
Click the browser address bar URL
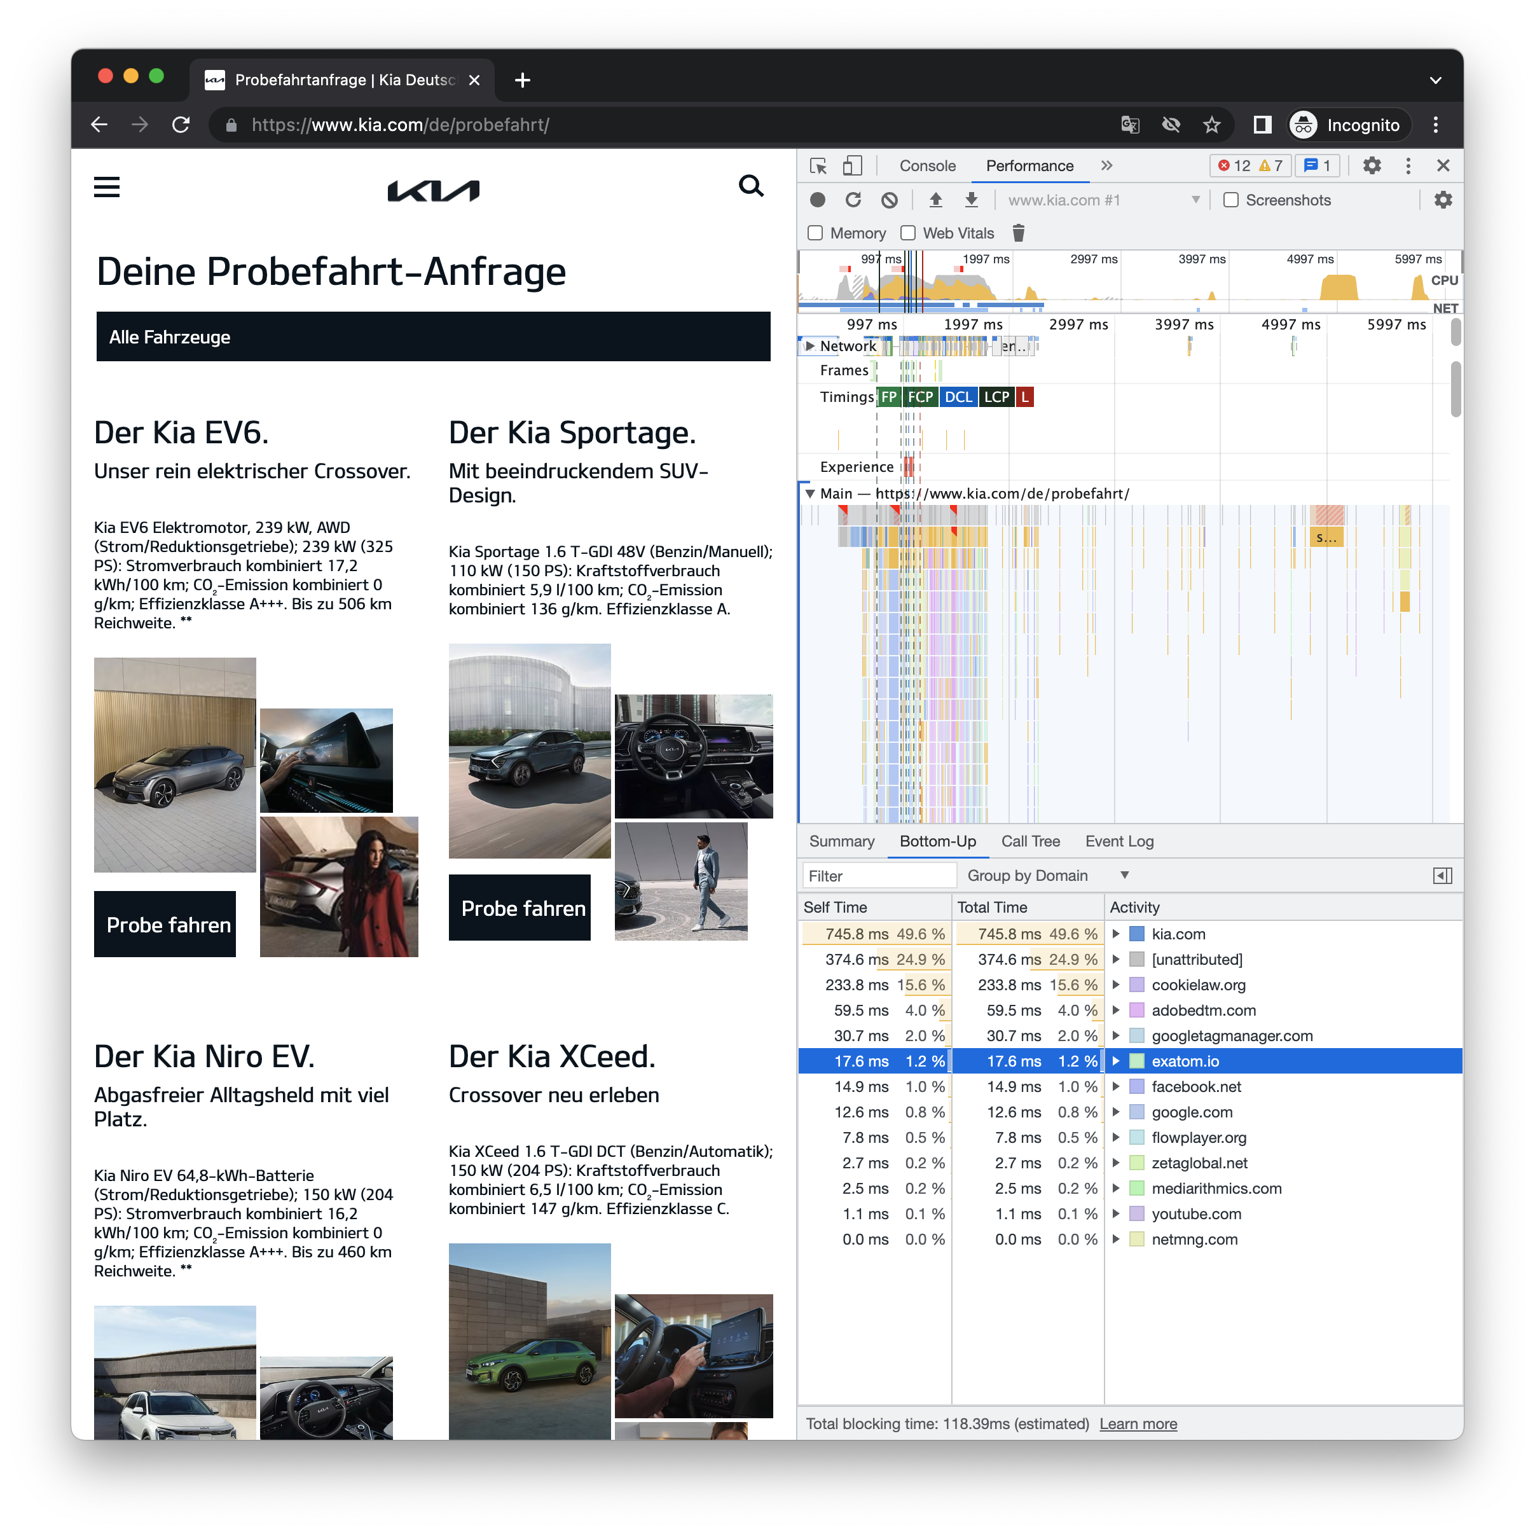click(x=401, y=125)
